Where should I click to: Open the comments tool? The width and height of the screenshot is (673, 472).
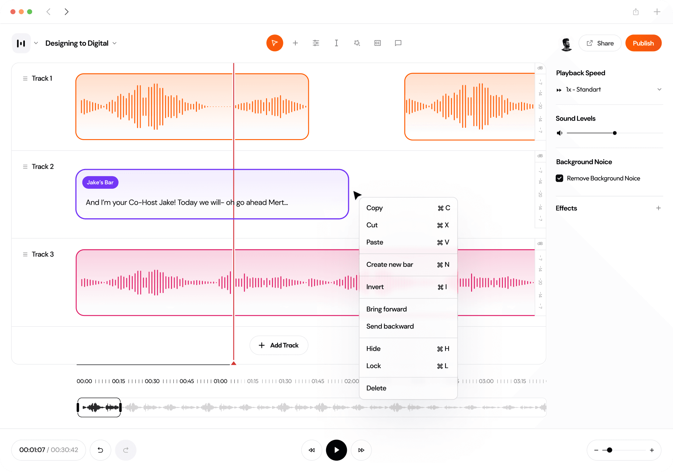point(398,43)
